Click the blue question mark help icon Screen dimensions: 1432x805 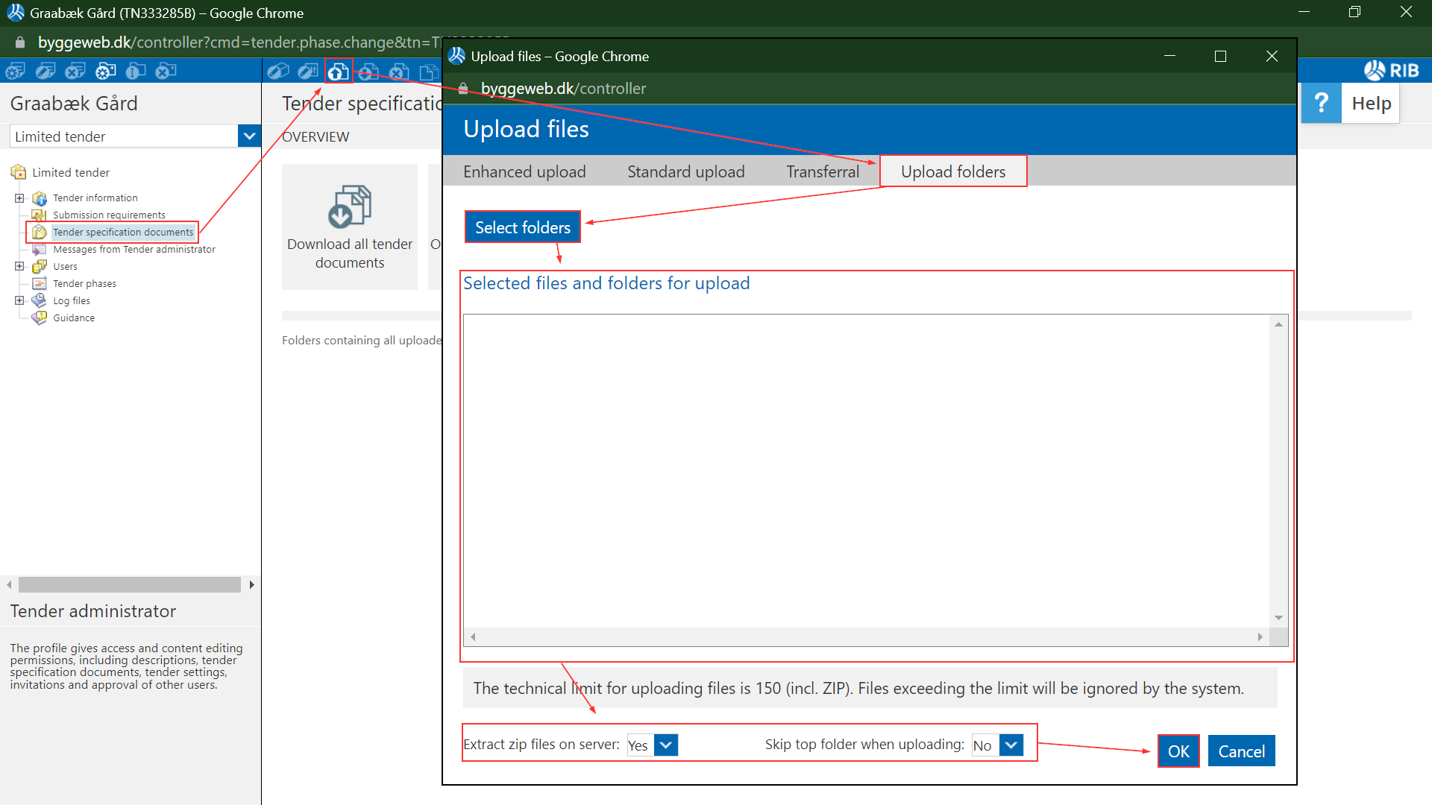(1321, 103)
